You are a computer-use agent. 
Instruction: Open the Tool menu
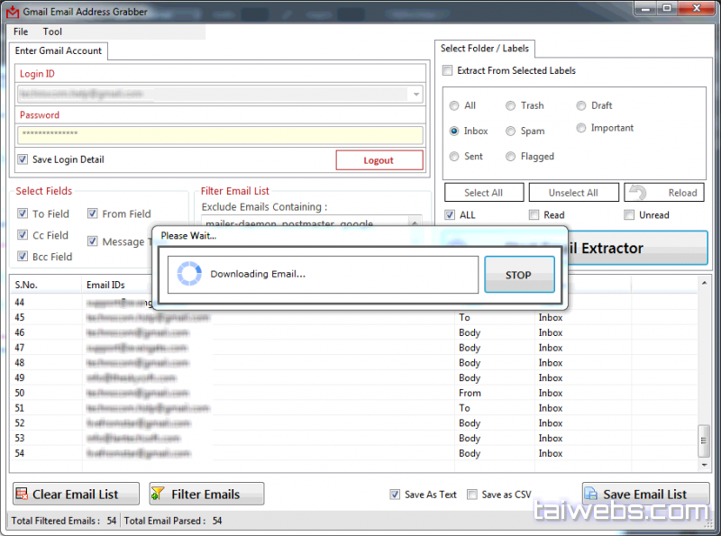[x=52, y=32]
